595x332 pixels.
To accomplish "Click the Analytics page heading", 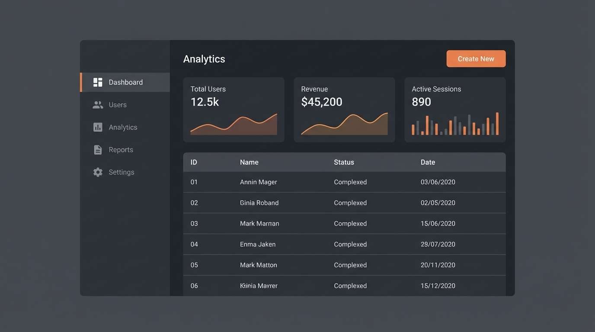I will (204, 58).
